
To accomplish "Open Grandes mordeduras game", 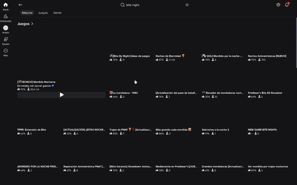I will [x=223, y=166].
